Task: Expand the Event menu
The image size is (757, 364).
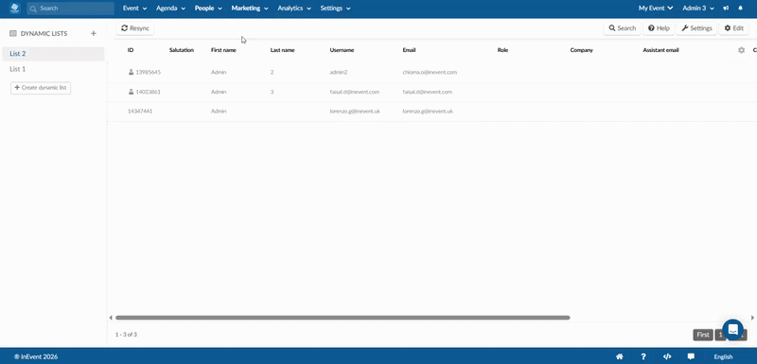Action: pyautogui.click(x=134, y=9)
